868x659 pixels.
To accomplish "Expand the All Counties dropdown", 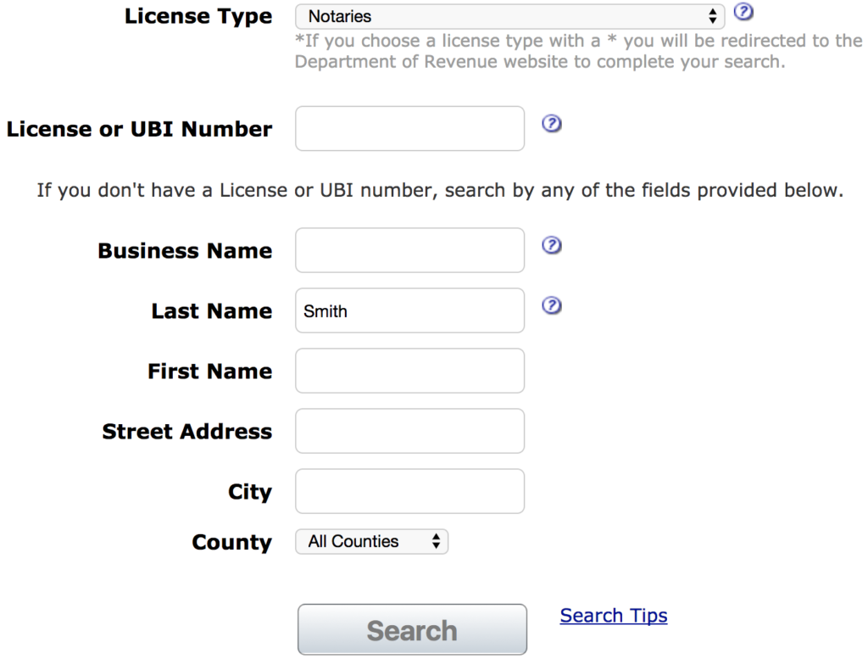I will pos(371,541).
